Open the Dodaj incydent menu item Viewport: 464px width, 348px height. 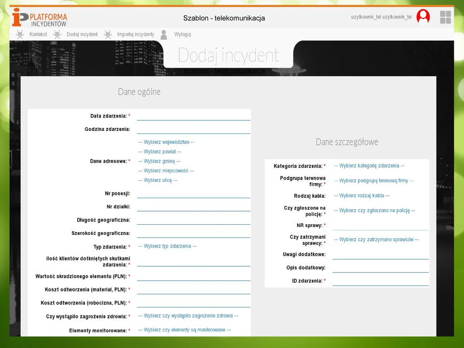click(82, 34)
